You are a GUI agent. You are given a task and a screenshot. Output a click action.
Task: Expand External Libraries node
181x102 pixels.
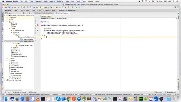[x=5, y=80]
